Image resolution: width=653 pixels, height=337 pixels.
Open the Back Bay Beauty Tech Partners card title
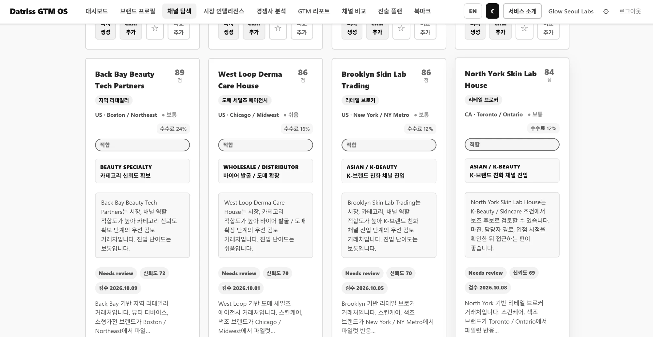125,80
